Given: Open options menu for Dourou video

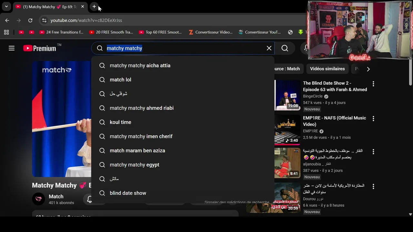Looking at the screenshot, I should click(373, 186).
